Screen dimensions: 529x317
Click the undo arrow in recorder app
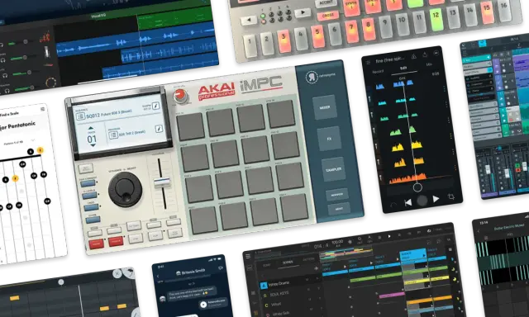pos(393,205)
